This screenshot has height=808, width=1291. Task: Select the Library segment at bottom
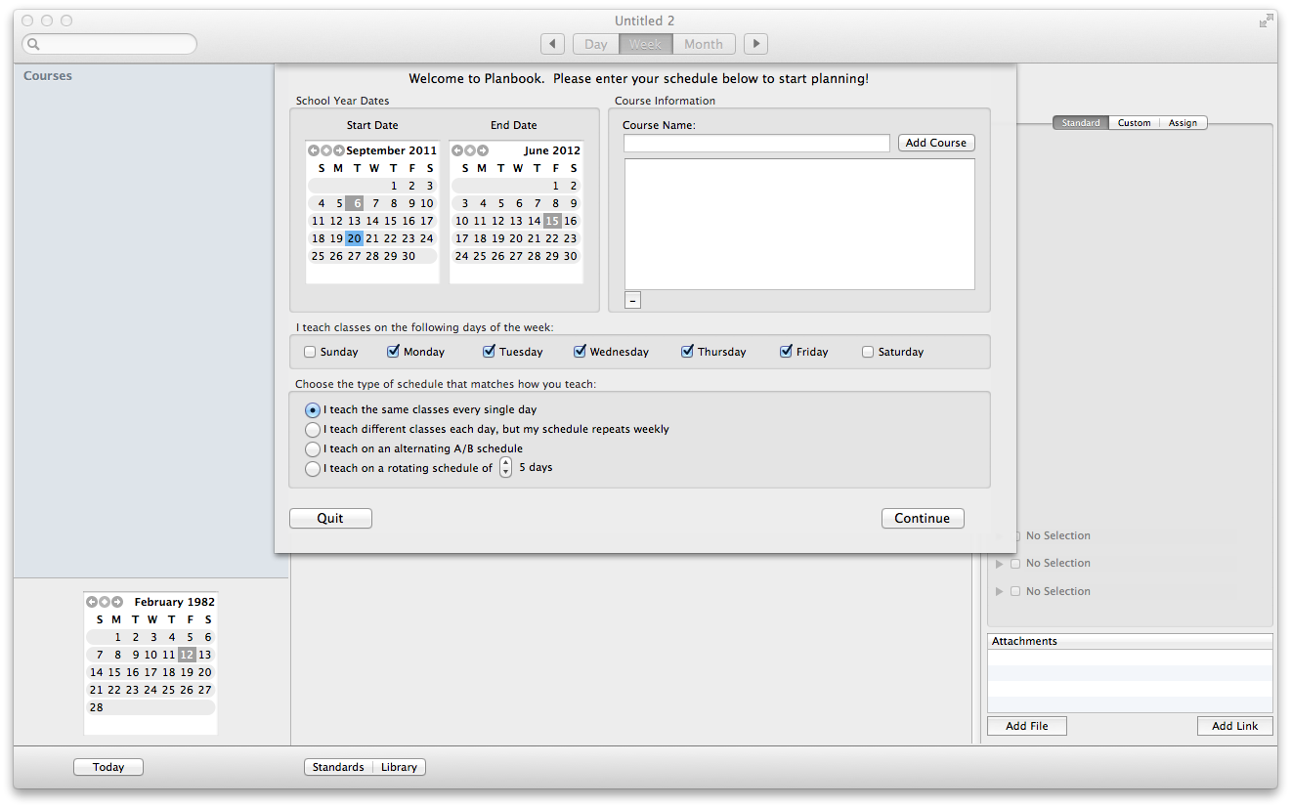399,768
